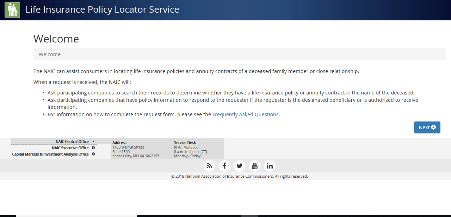Click the Welcome heading text
Image resolution: width=451 pixels, height=217 pixels.
[56, 39]
